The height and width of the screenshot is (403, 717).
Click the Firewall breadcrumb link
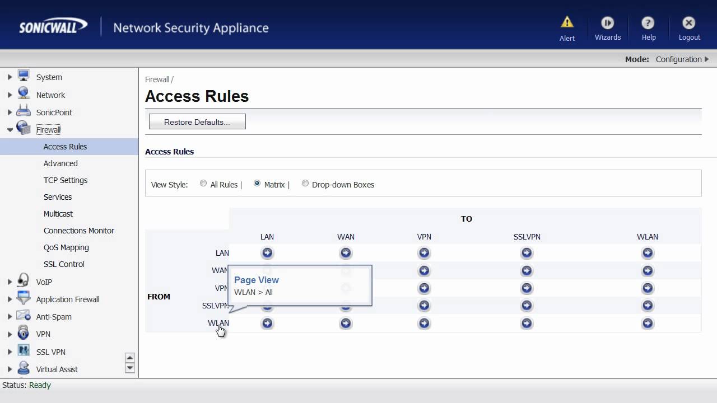[x=157, y=79]
